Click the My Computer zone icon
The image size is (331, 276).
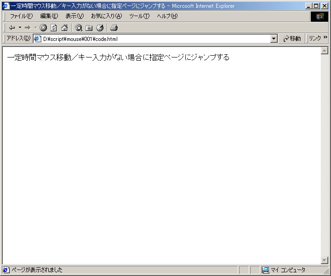[265, 270]
